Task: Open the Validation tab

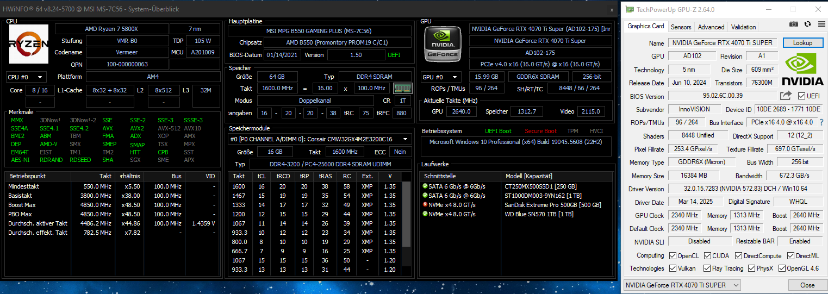Action: (x=743, y=27)
